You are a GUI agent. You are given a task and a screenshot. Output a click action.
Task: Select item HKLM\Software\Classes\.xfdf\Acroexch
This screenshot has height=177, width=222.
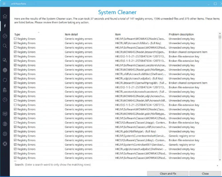coord(141,127)
